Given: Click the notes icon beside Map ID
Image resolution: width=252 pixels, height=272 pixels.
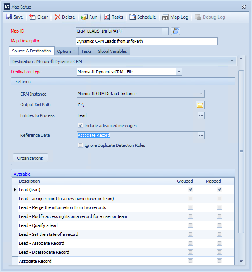Looking at the screenshot, I should click(x=175, y=31).
